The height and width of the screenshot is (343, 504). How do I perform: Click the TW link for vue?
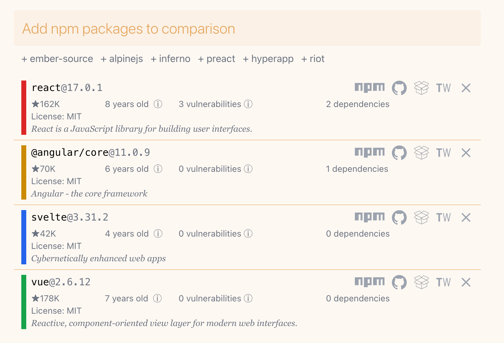pyautogui.click(x=443, y=282)
